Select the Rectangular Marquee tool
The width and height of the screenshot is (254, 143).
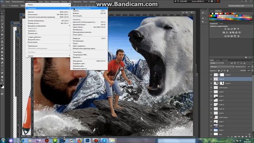(2, 17)
